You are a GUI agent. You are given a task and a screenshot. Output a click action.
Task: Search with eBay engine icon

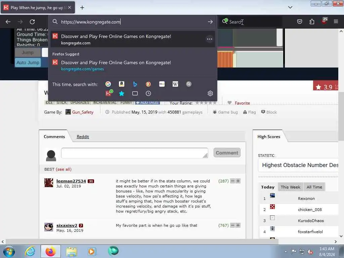(162, 84)
